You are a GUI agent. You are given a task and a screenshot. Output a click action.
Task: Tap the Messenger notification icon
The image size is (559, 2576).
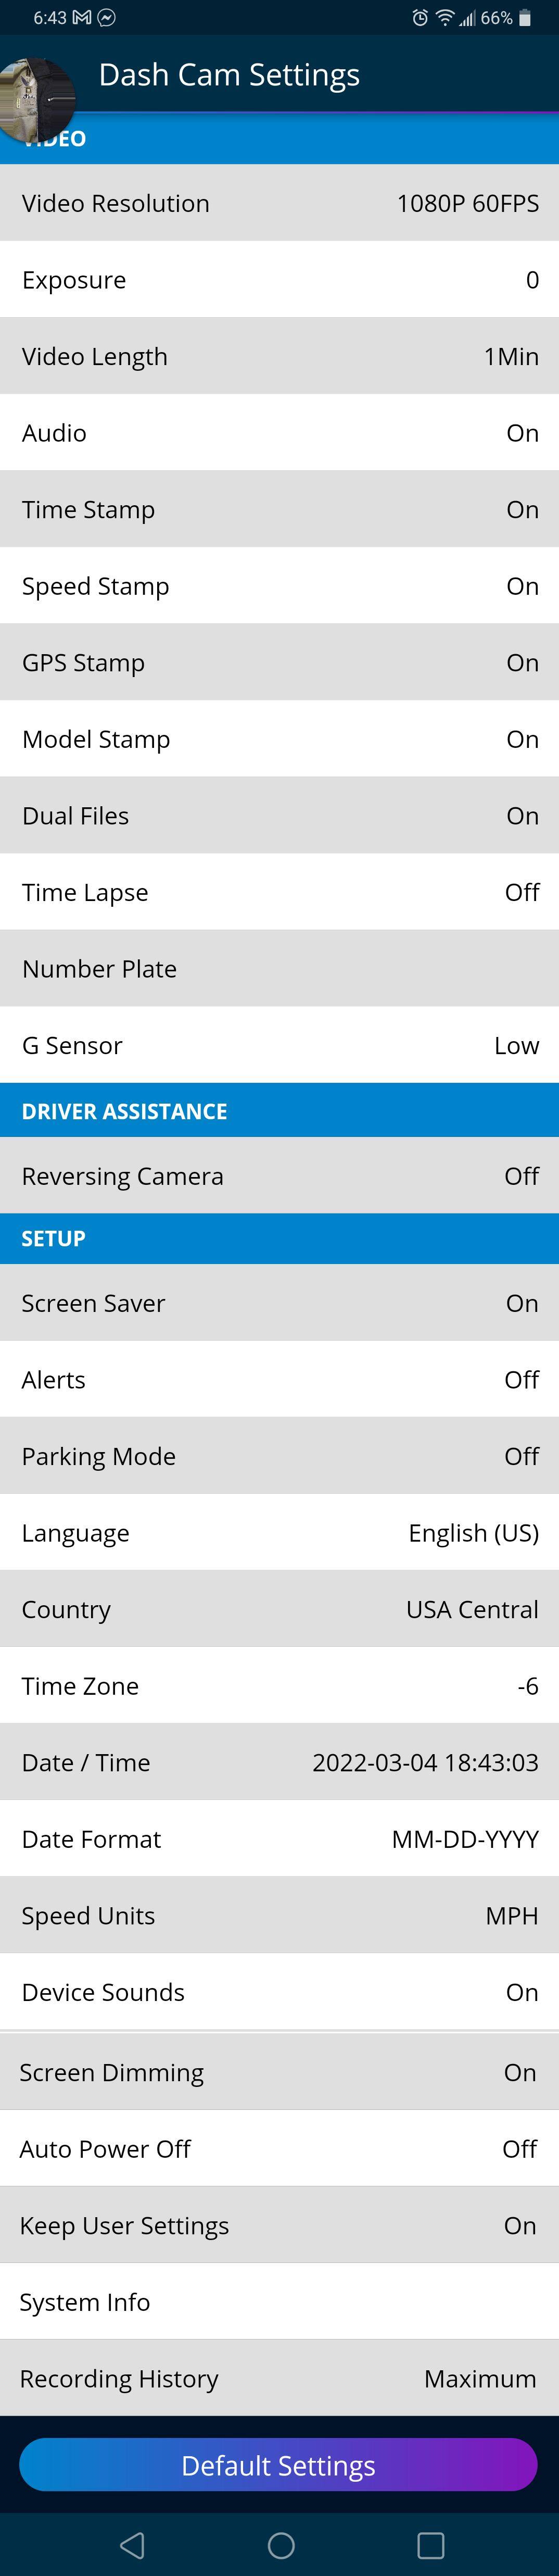click(106, 18)
